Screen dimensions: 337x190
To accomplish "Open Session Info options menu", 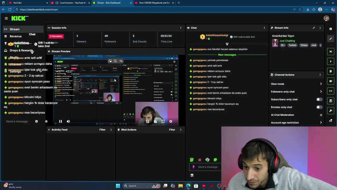I will tap(181, 28).
